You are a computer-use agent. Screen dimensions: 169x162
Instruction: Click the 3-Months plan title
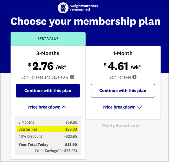[x=48, y=53]
